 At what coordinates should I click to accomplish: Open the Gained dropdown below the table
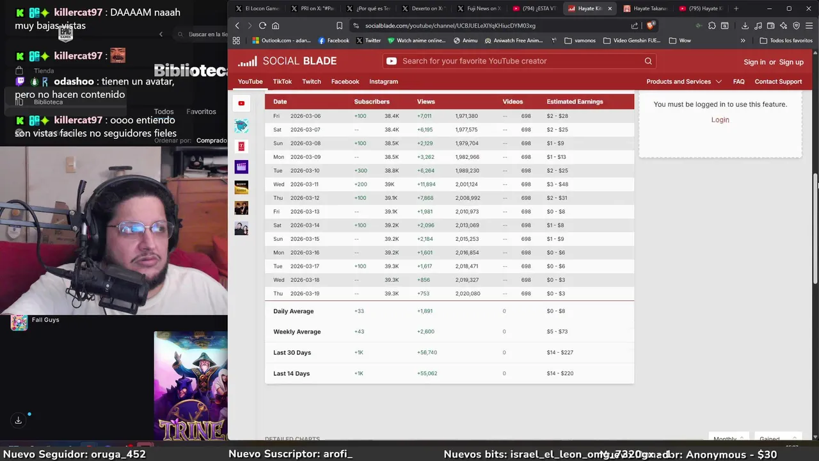[777, 439]
